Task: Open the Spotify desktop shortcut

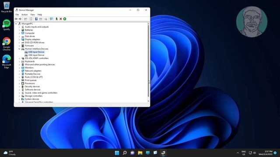Action: [7, 25]
